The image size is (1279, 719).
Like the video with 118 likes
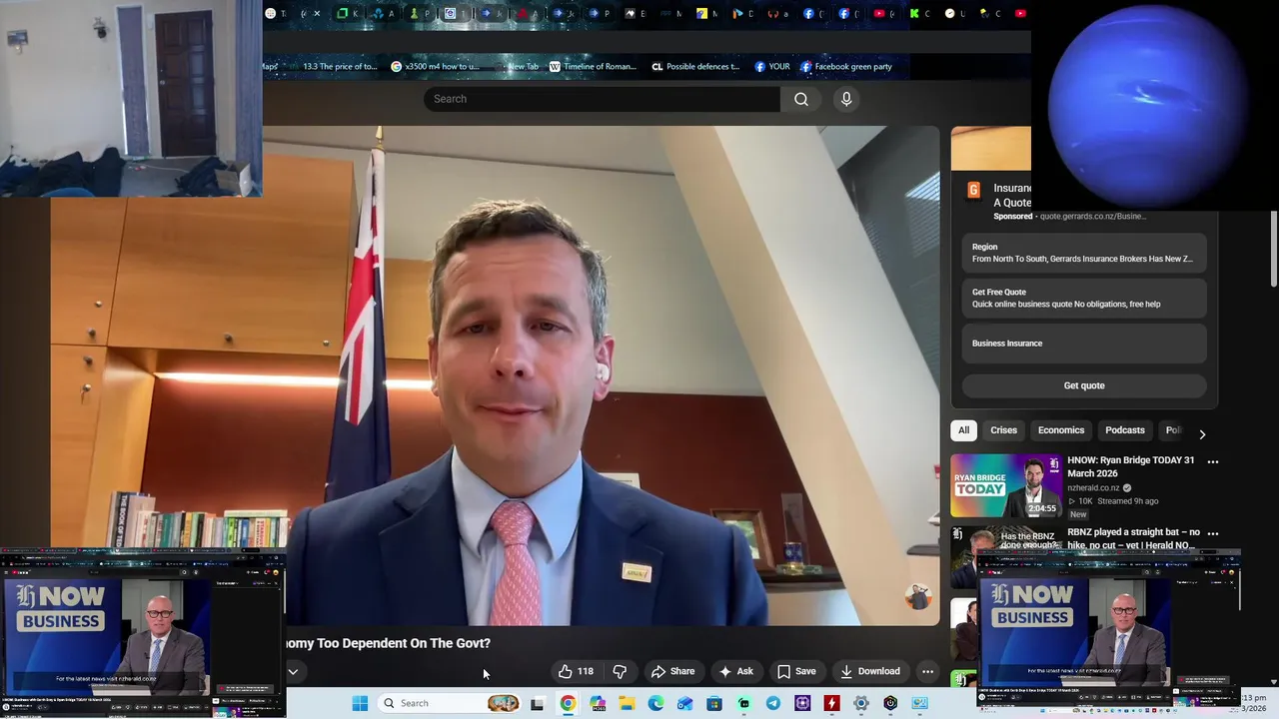(576, 671)
